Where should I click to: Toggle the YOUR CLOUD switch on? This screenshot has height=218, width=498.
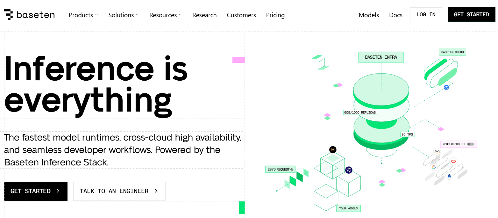[471, 144]
